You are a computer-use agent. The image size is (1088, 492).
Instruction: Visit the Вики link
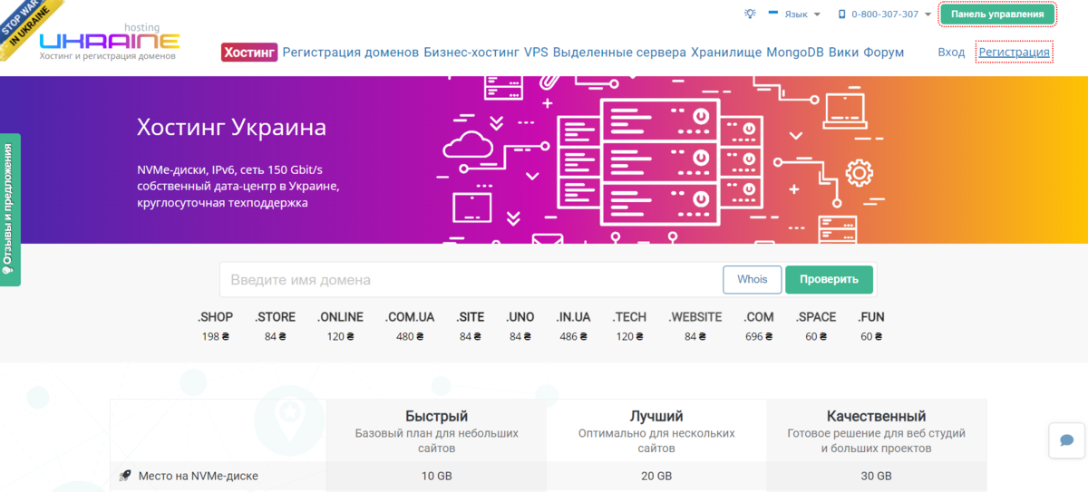[x=844, y=52]
